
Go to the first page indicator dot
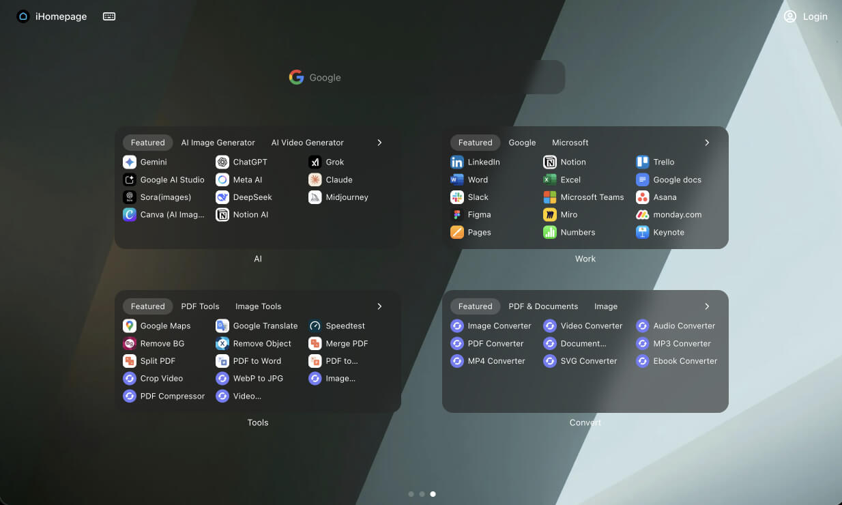pyautogui.click(x=411, y=494)
